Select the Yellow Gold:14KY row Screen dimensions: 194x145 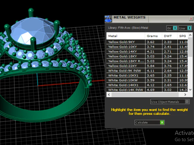coord(147,52)
